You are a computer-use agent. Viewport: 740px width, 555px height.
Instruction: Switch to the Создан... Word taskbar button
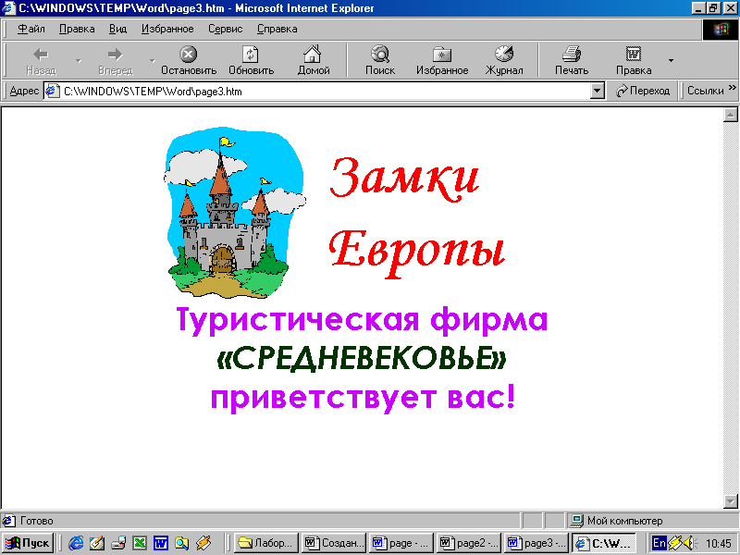click(x=334, y=543)
